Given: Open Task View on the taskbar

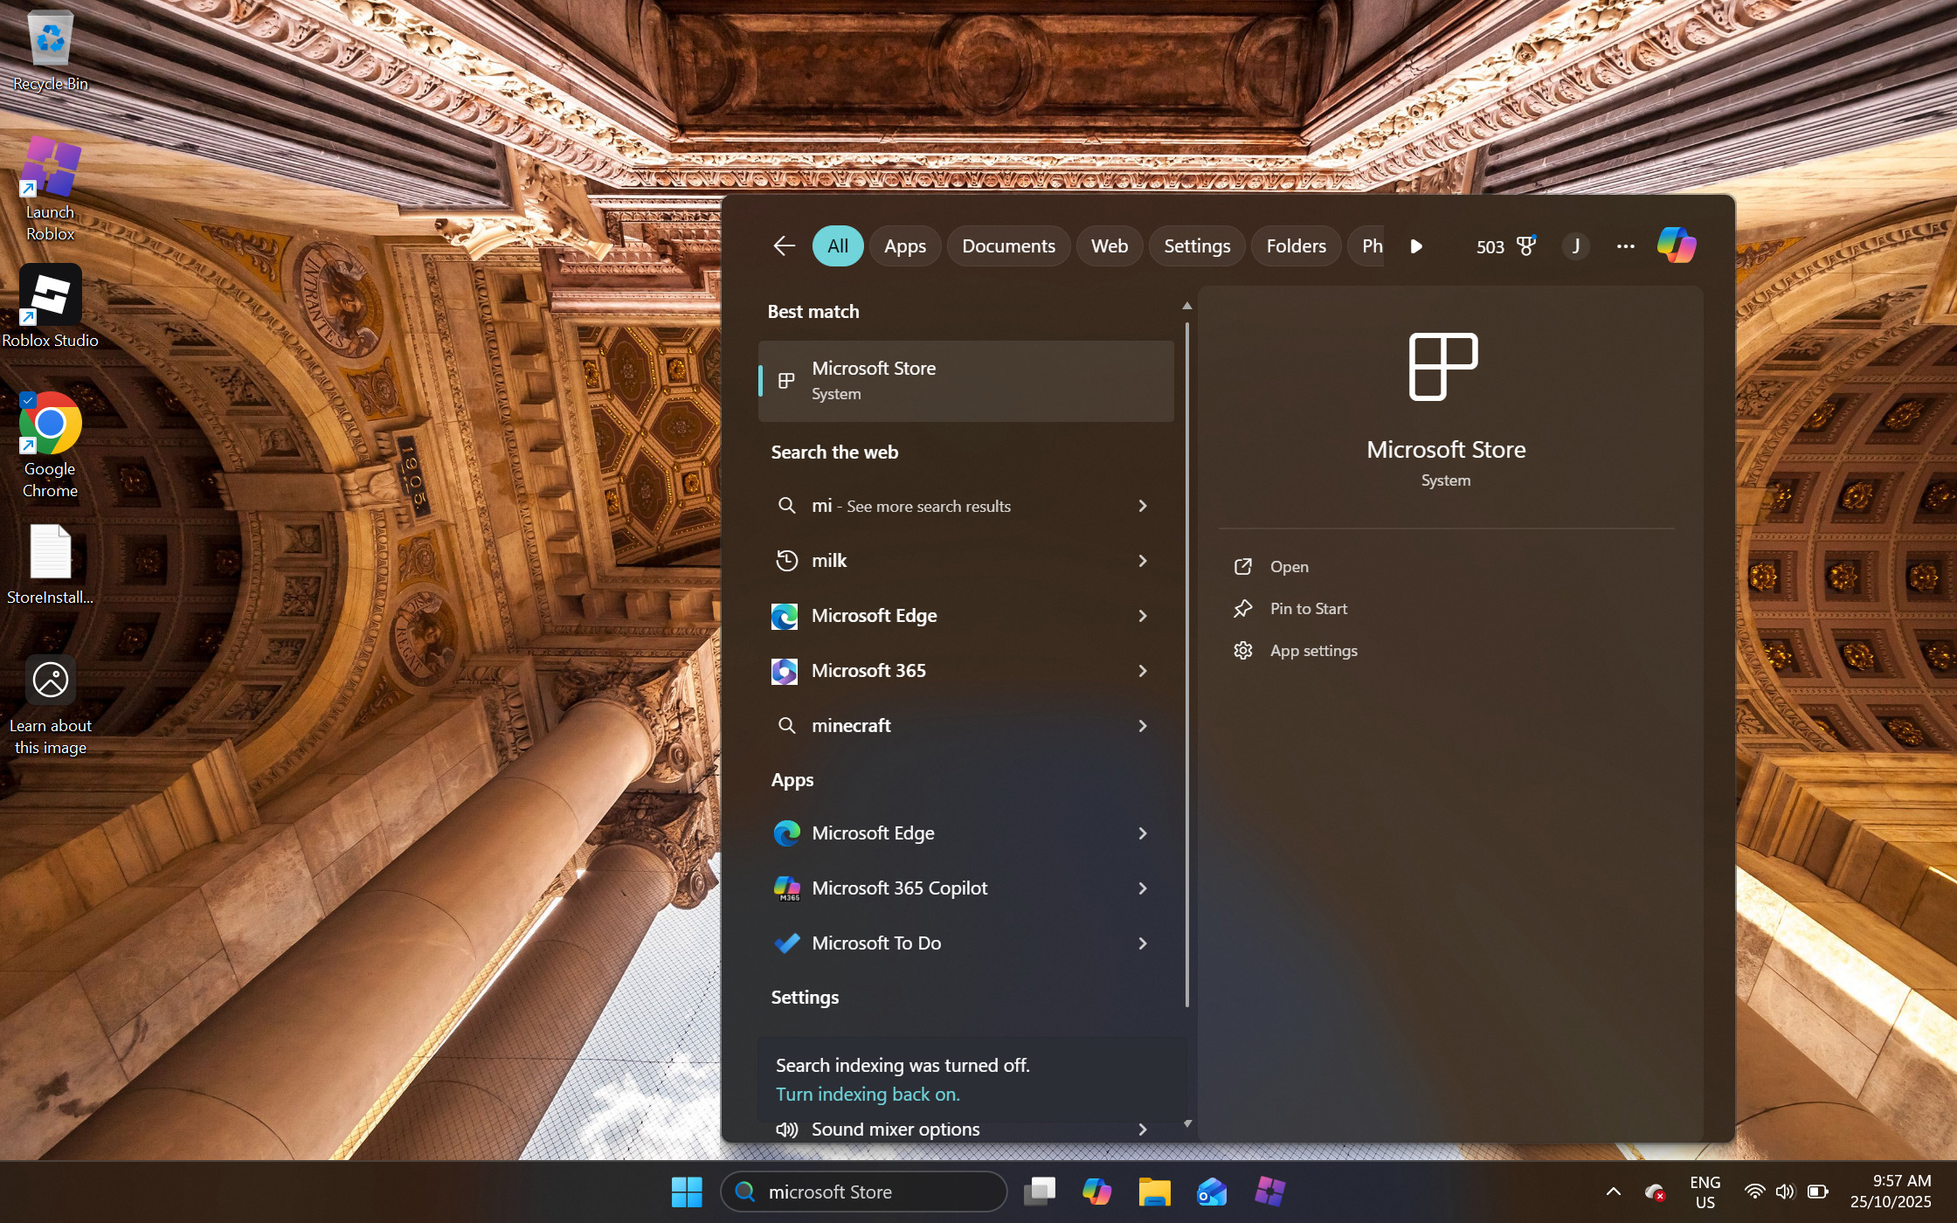Looking at the screenshot, I should [1039, 1192].
